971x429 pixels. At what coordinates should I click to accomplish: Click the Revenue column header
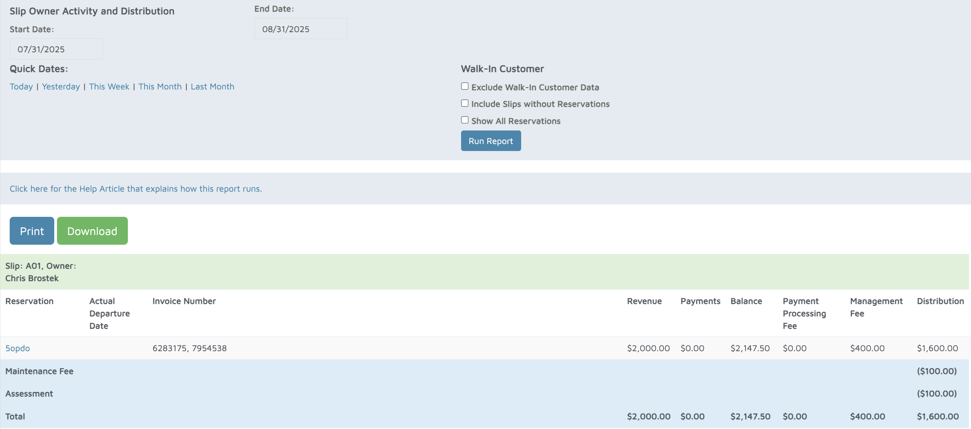pos(644,301)
